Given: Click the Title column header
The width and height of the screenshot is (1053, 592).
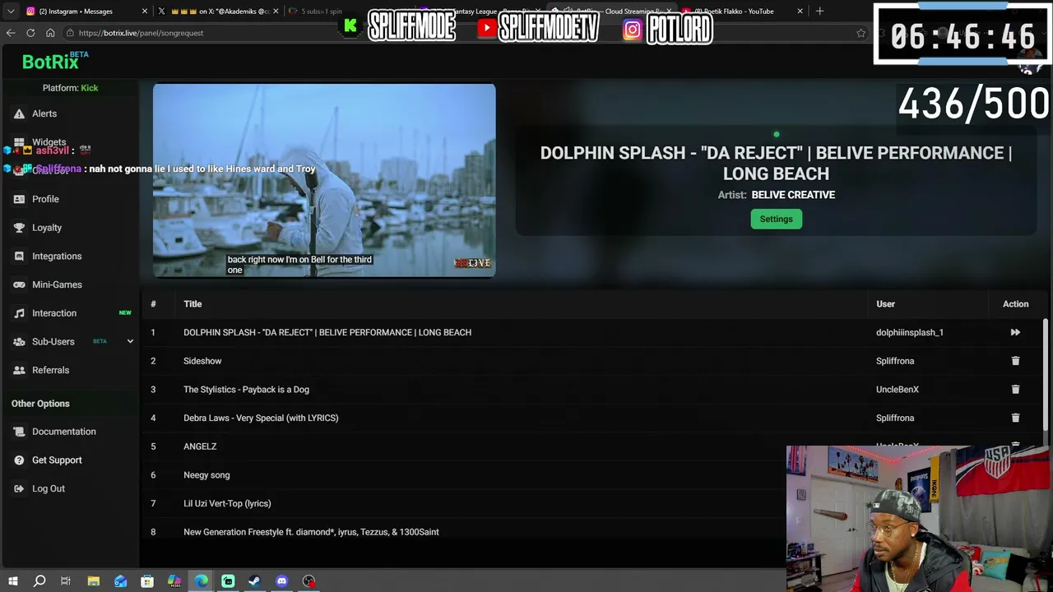Looking at the screenshot, I should point(193,304).
